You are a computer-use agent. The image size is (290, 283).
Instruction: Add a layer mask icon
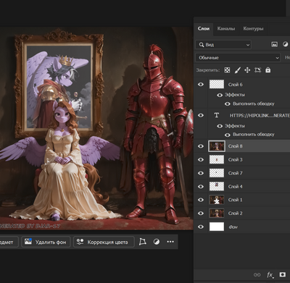pos(283,274)
